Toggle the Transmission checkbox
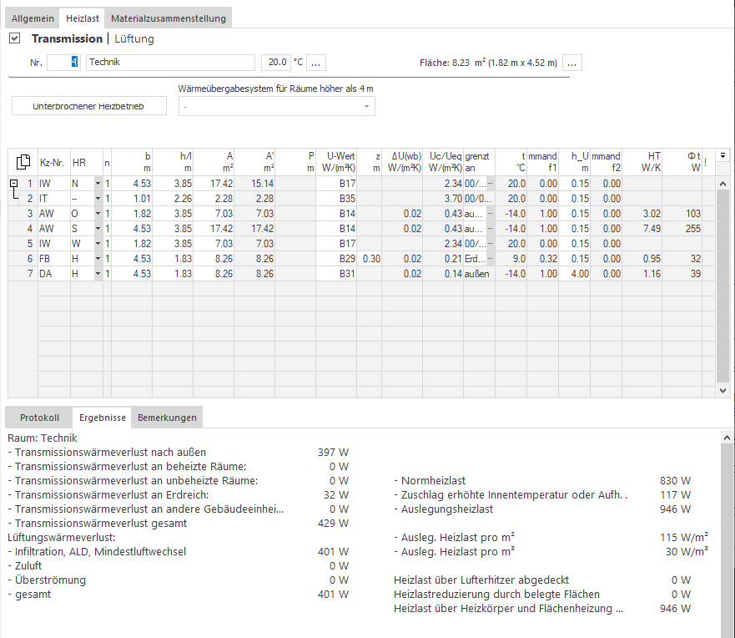Screen dimensions: 735x638 pos(14,38)
